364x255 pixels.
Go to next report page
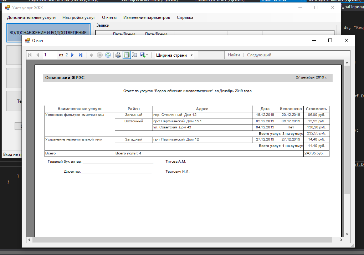click(72, 55)
